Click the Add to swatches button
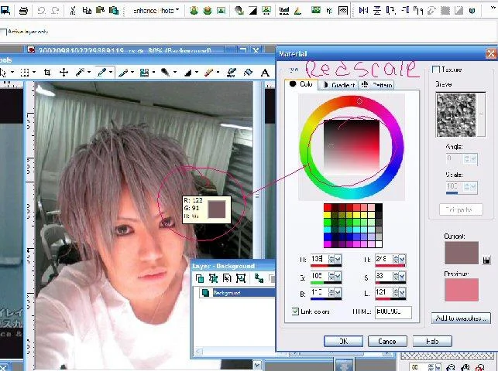Viewport: 498px width, 371px height. 461,318
